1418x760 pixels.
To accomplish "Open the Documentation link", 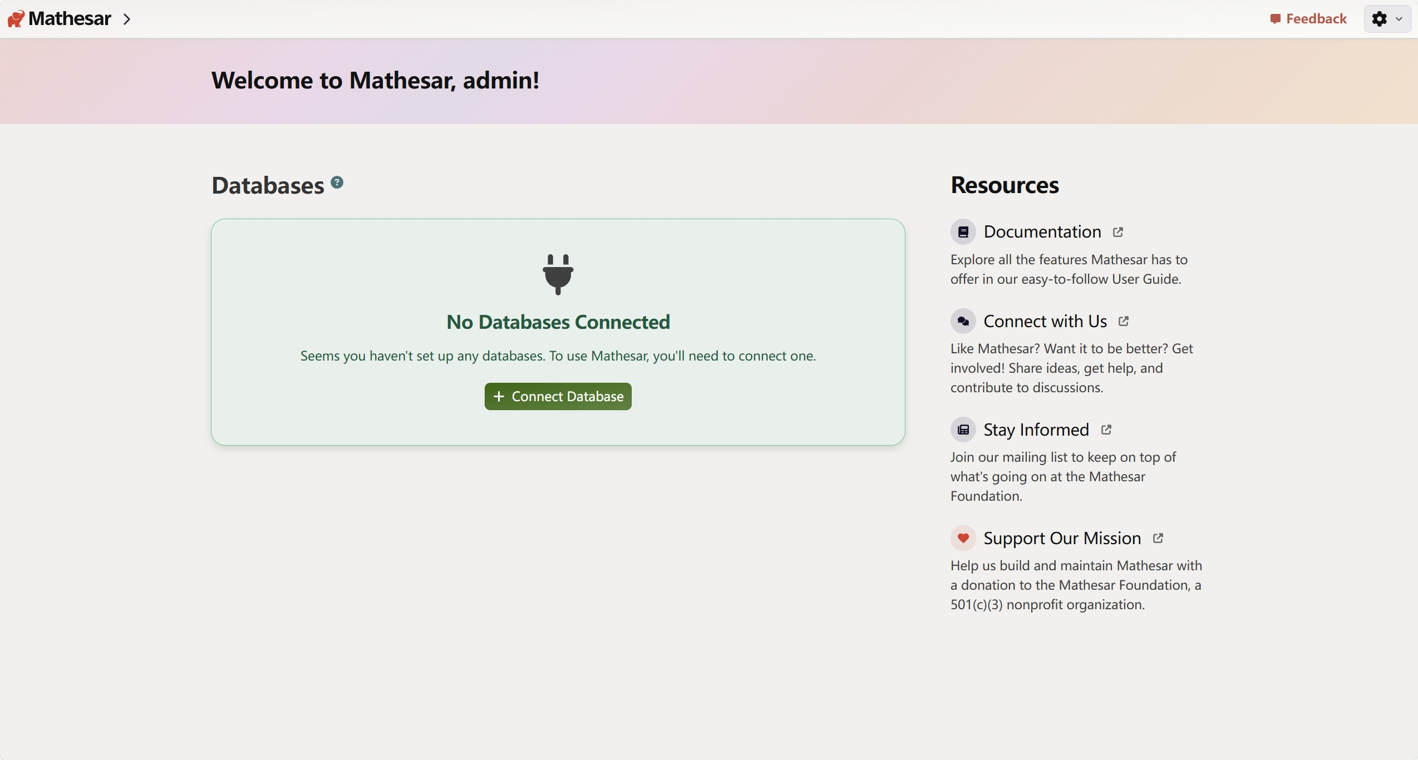I will (1042, 232).
